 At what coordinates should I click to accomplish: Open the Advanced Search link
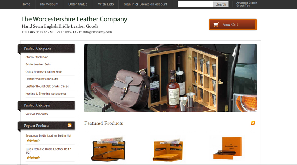(x=247, y=3)
